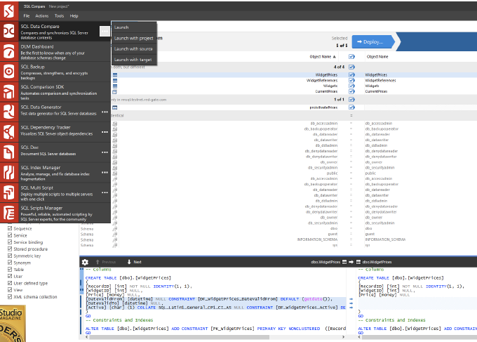Screen dimensions: 477x342
Task: Select the SQL Data Generator icon
Action: 8,112
